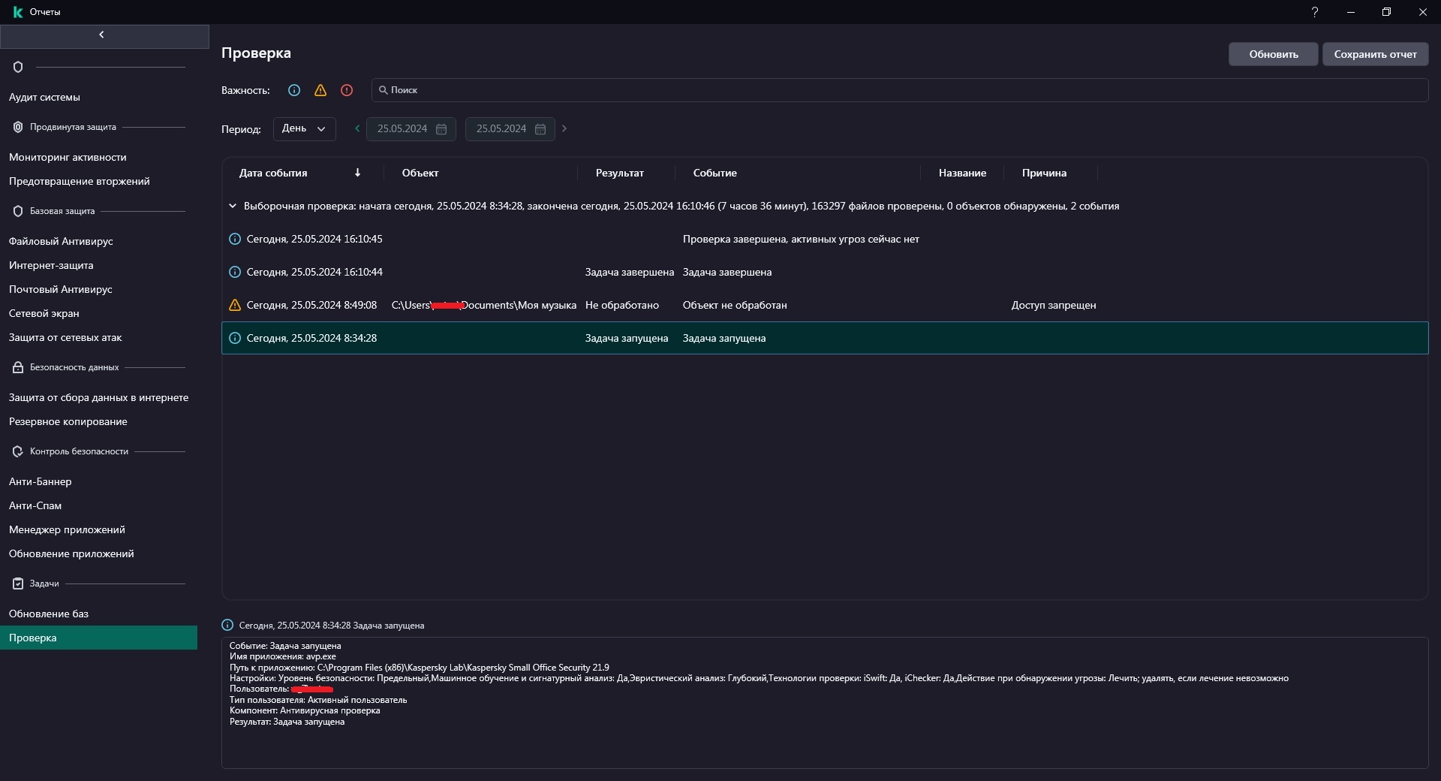
Task: Click the Сохранить отчет button
Action: [1375, 54]
